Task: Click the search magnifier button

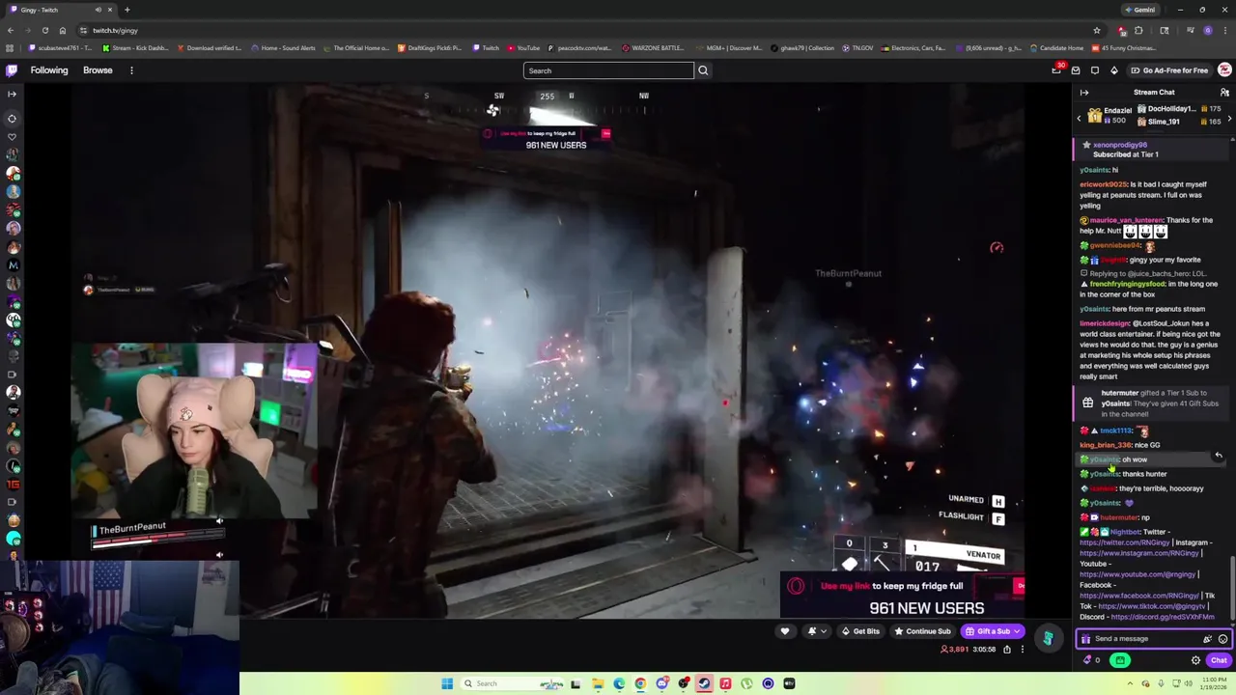Action: pos(703,70)
